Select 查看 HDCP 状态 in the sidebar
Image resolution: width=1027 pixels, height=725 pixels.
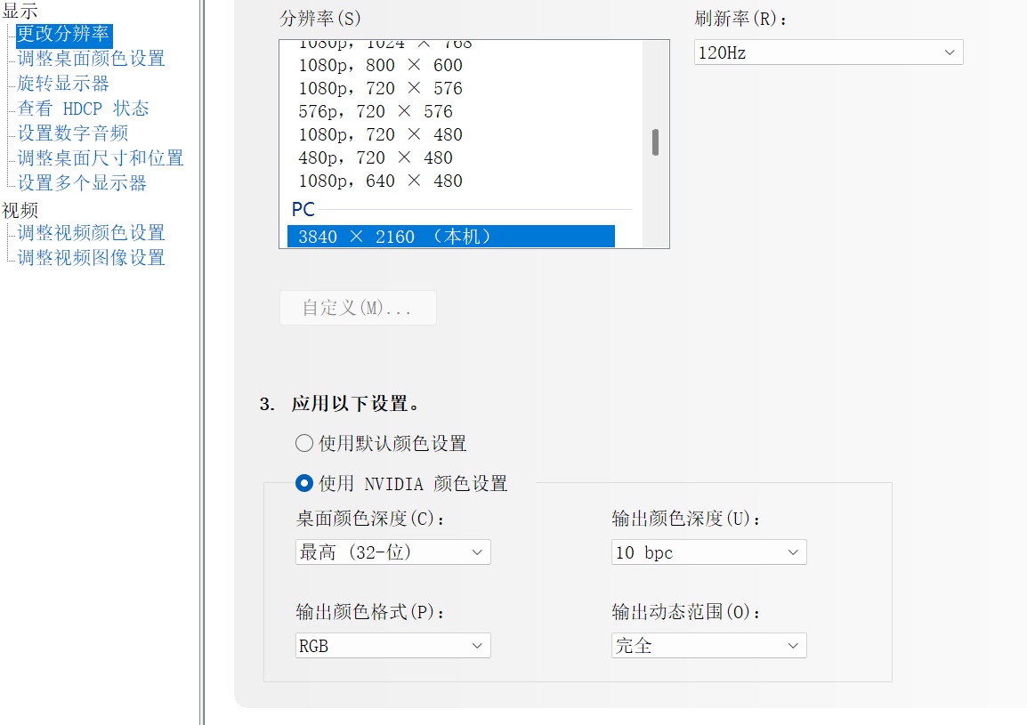(82, 108)
